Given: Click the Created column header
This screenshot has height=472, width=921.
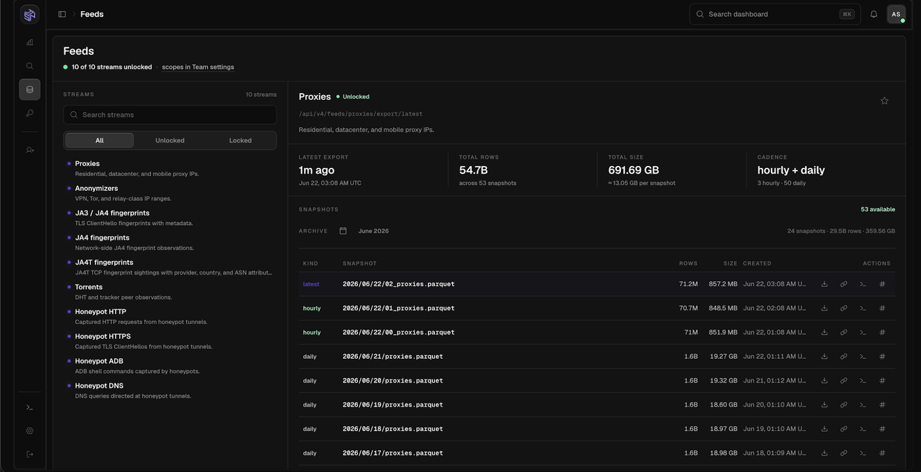Looking at the screenshot, I should [757, 263].
